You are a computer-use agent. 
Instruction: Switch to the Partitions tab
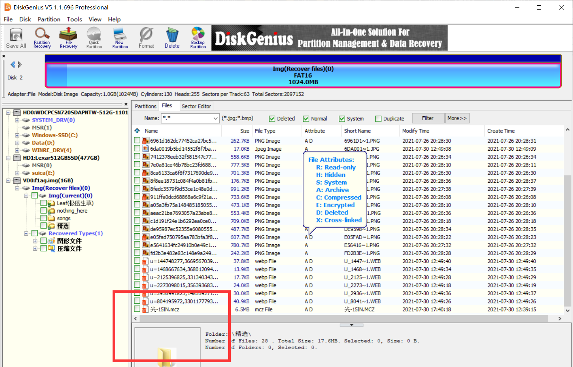145,106
